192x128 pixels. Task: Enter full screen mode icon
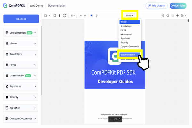tap(64, 16)
